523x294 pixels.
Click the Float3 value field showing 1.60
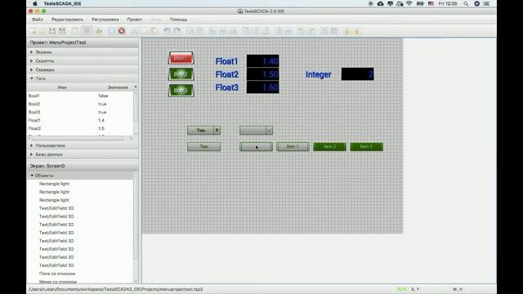coord(263,87)
